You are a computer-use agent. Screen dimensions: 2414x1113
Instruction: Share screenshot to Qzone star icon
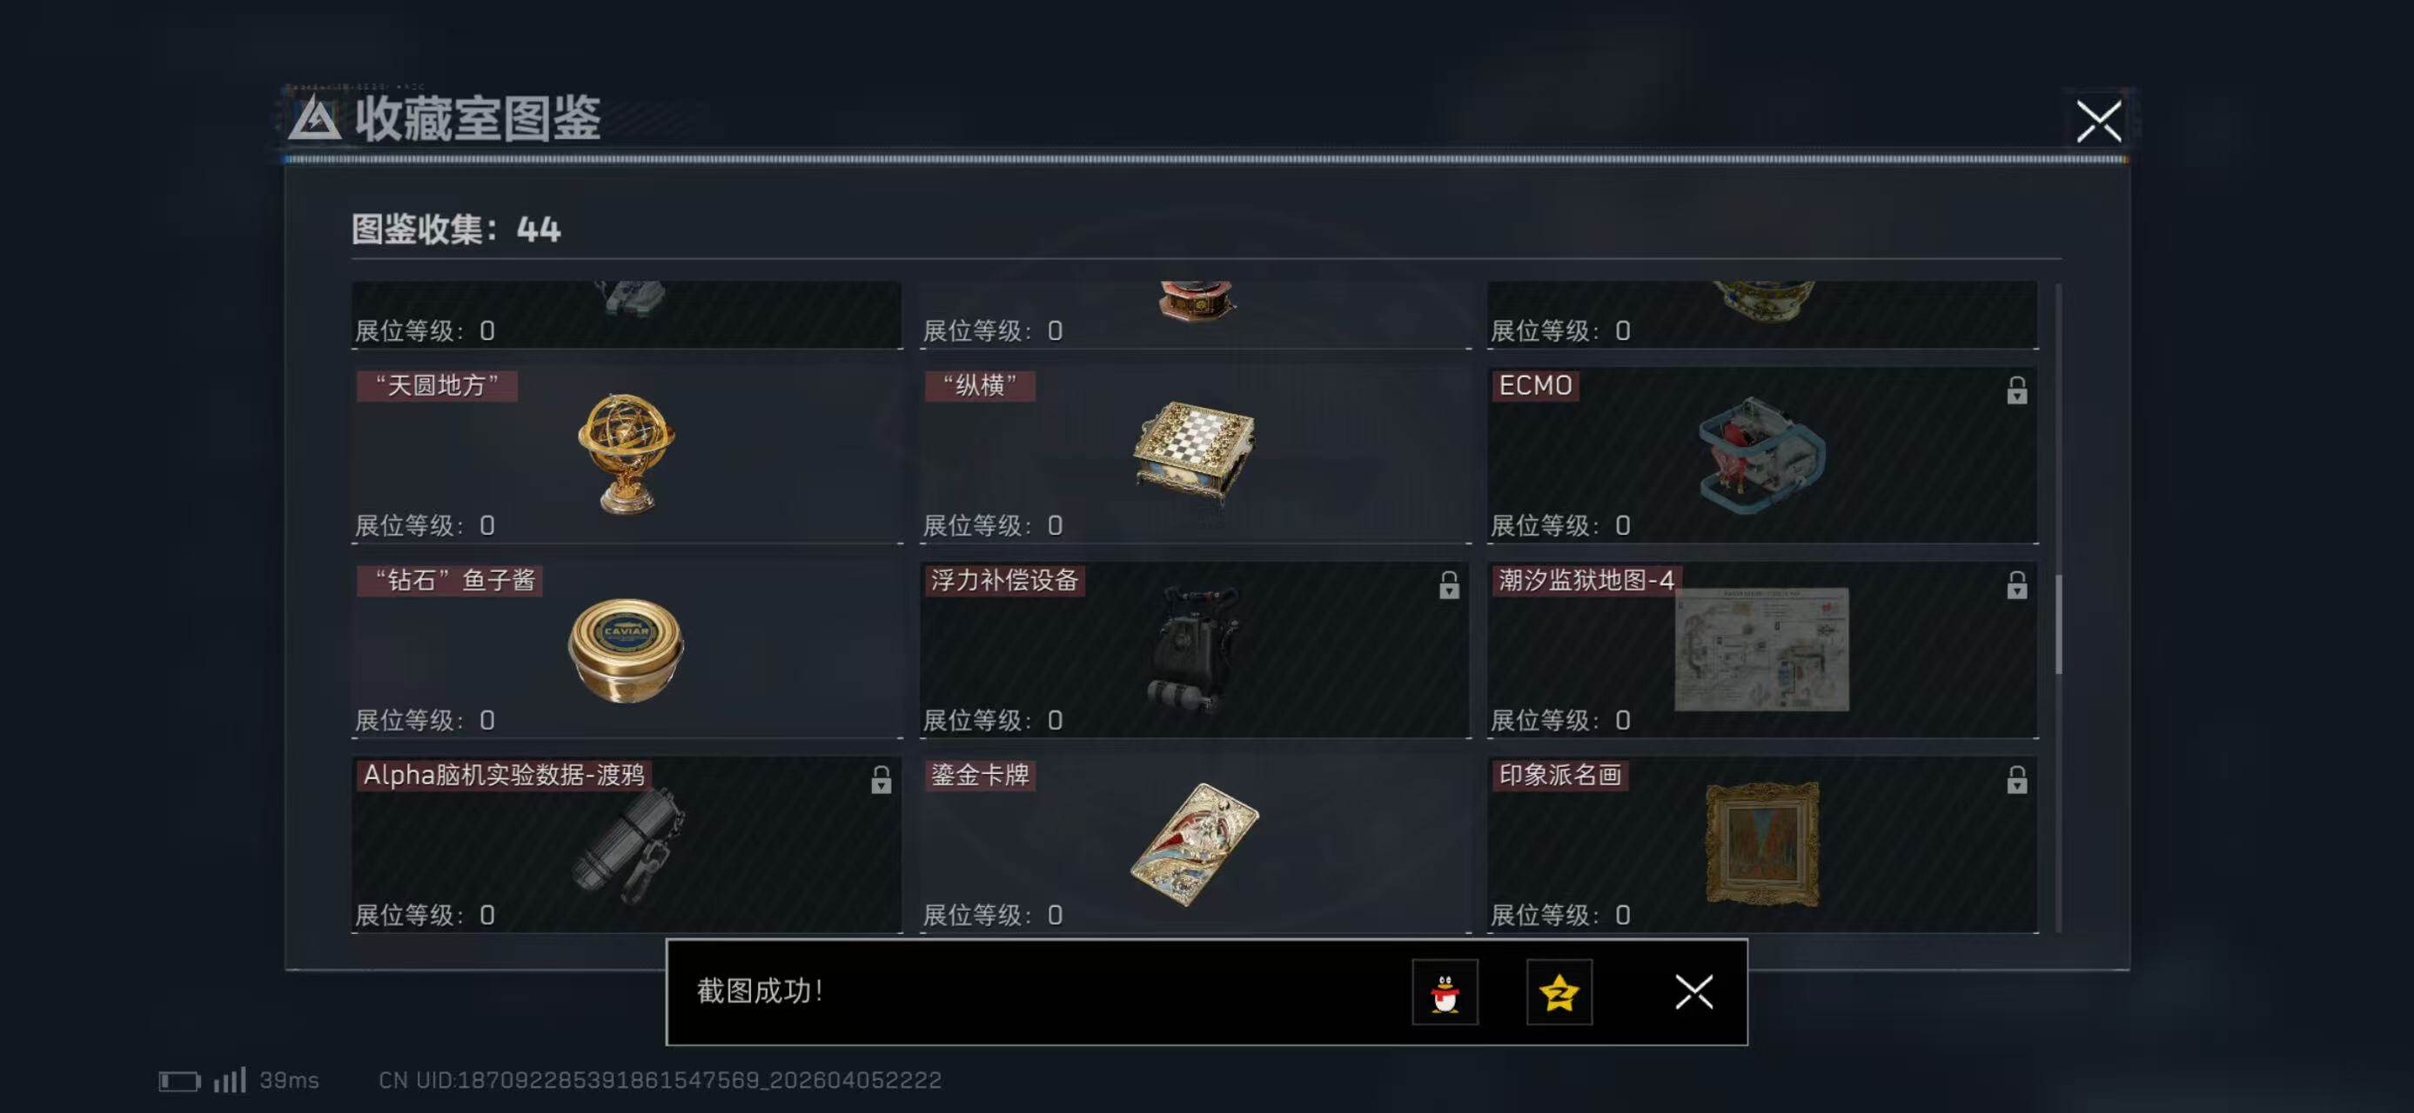coord(1559,991)
